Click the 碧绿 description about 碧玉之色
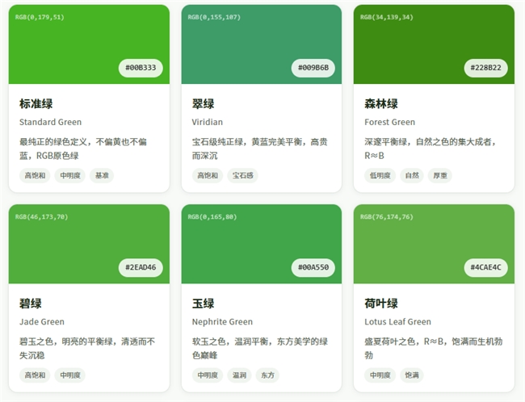The width and height of the screenshot is (525, 402). [x=87, y=349]
